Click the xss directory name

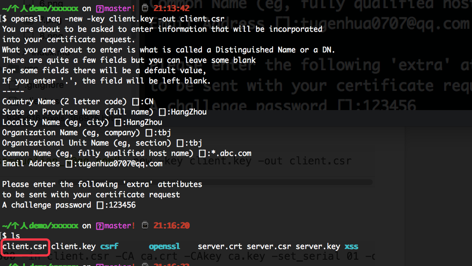351,246
